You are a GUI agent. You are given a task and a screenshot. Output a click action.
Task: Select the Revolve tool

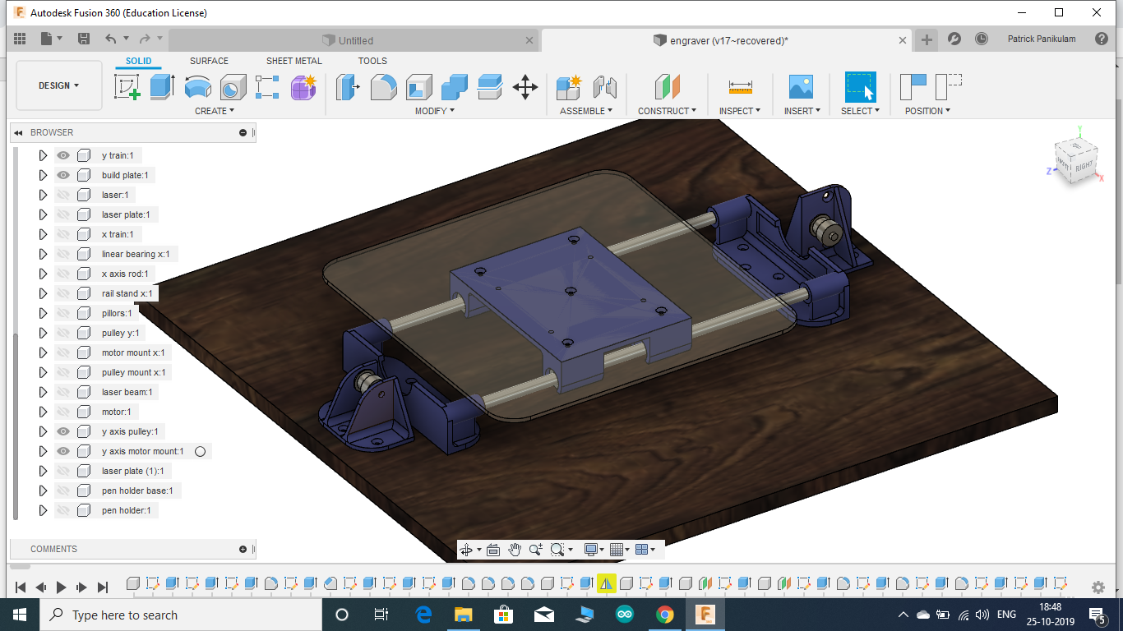[x=197, y=86]
